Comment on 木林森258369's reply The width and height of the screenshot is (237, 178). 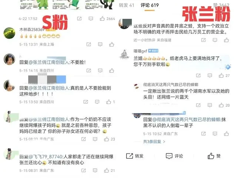100,44
